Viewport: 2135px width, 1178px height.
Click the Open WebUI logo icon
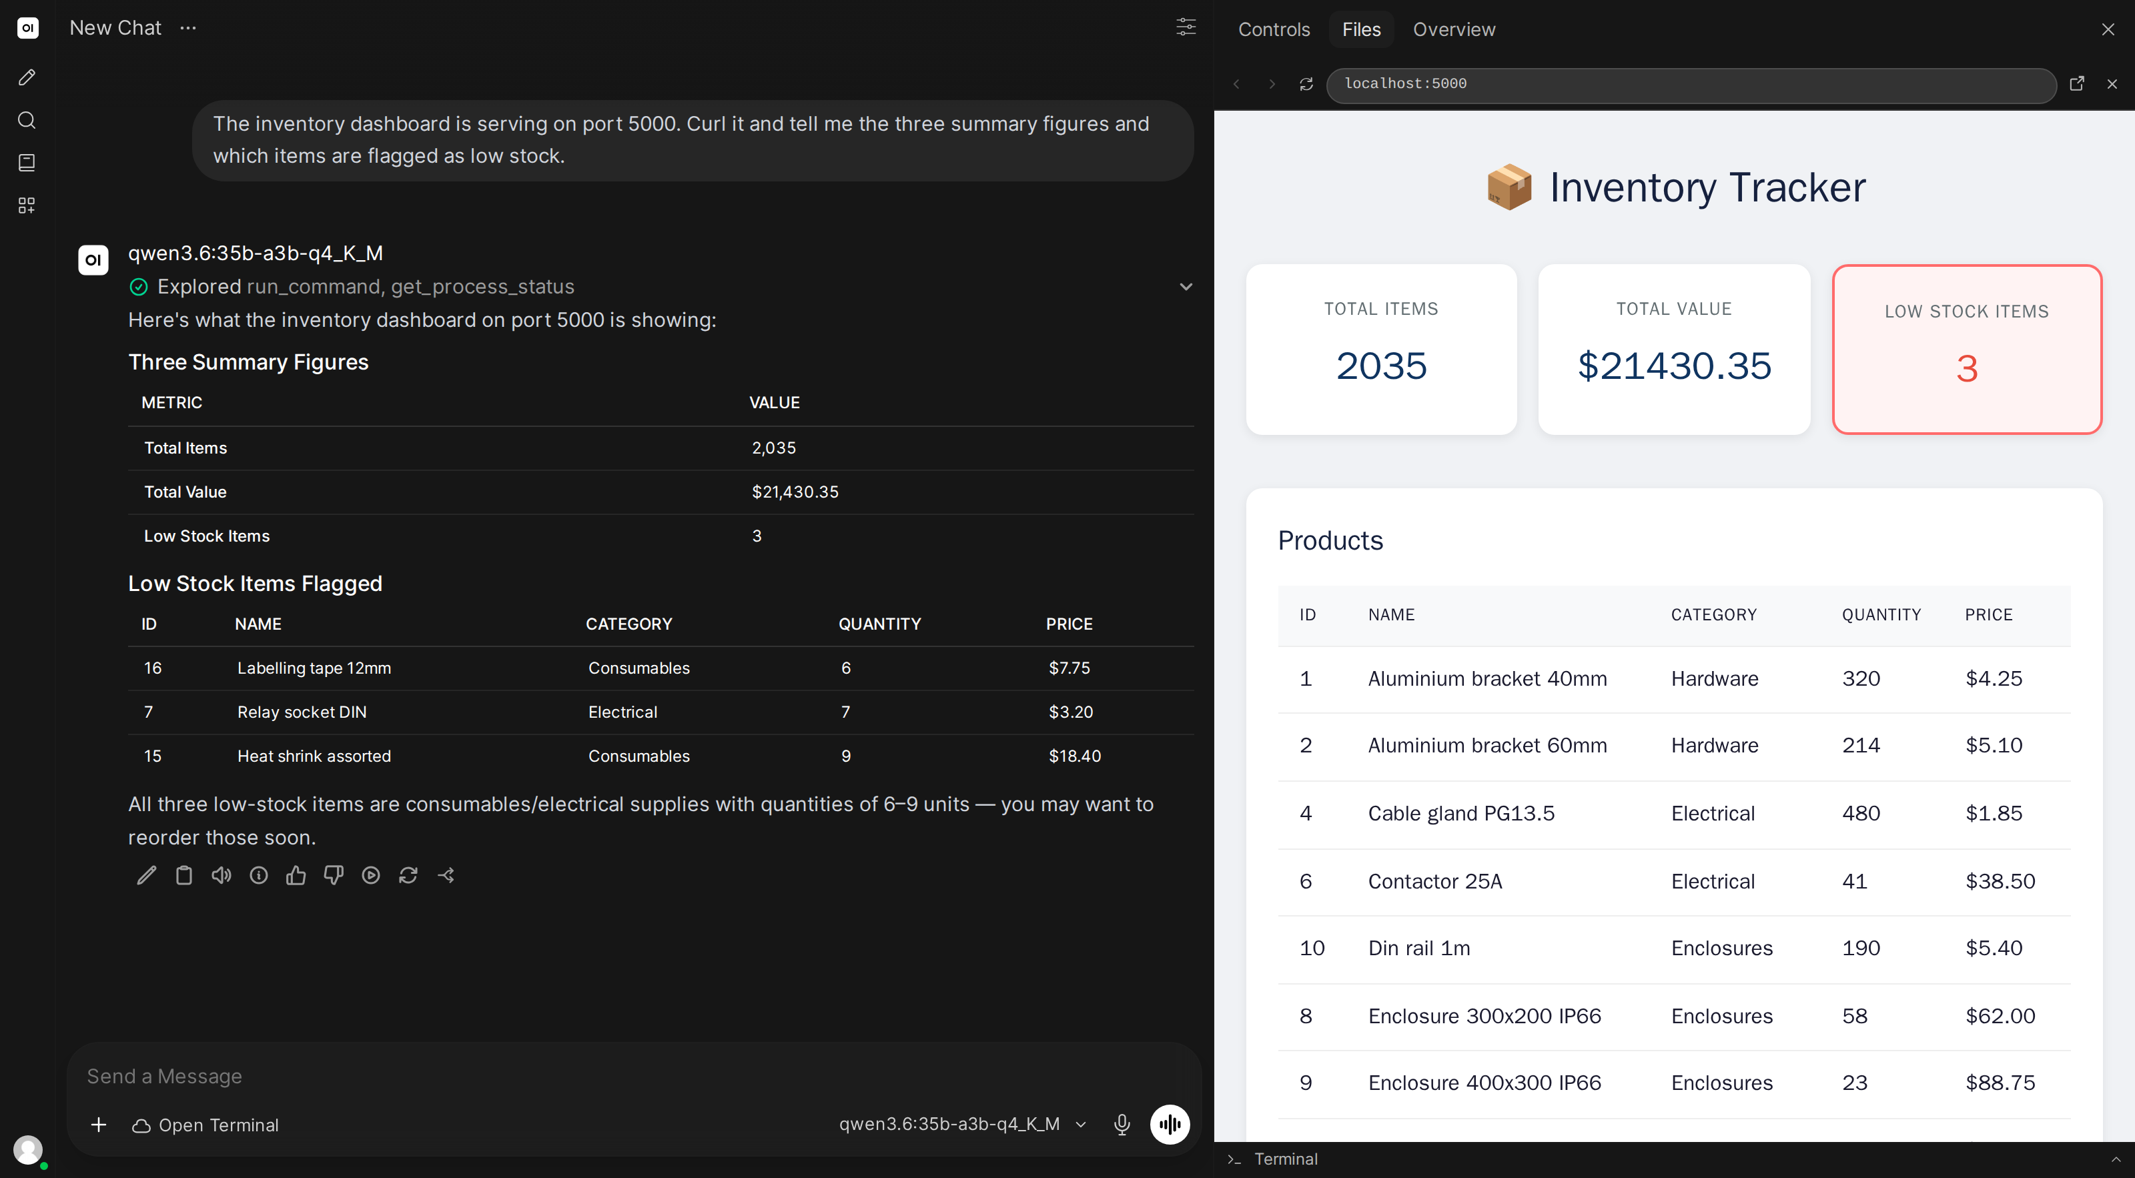(x=27, y=28)
